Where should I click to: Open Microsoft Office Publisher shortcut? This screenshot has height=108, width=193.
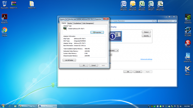click(x=151, y=6)
